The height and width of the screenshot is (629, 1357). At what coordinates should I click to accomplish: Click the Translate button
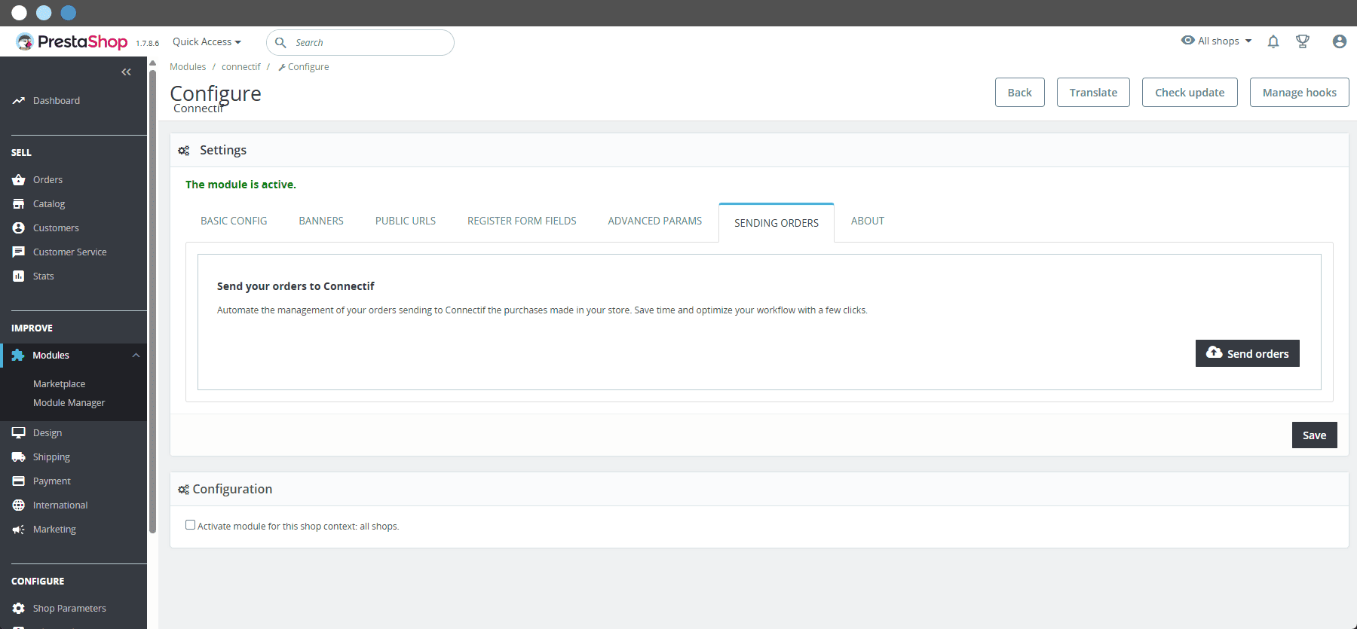click(1093, 93)
